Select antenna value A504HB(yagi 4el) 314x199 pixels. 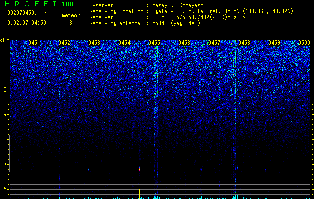pyautogui.click(x=176, y=23)
